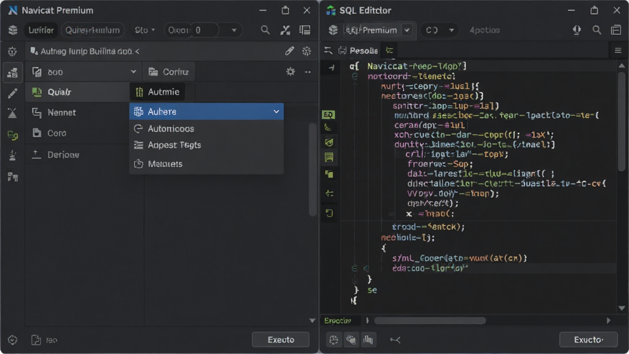This screenshot has width=629, height=354.
Task: Open the more options dots next to Conire
Action: click(308, 72)
